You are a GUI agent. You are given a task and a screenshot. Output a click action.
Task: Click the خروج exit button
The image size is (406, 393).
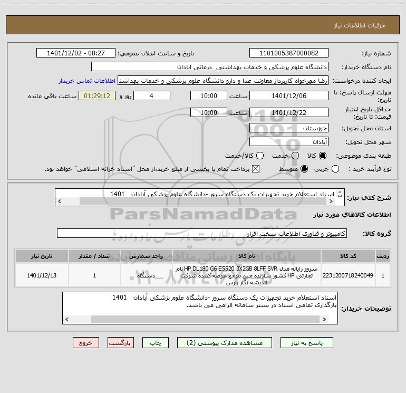86,343
